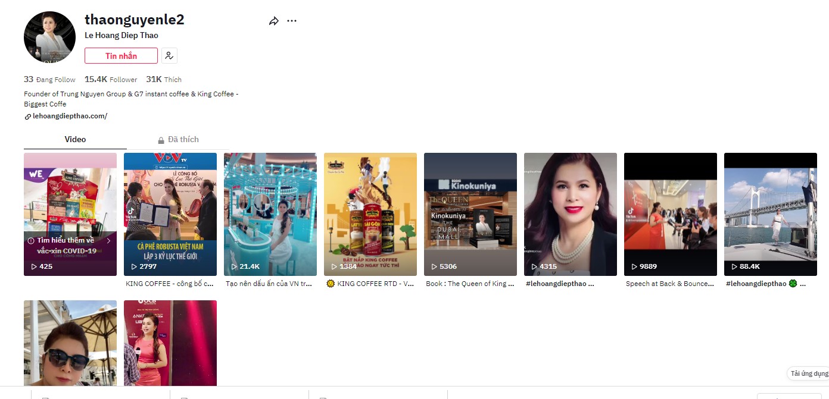Click the share arrow icon
Image resolution: width=829 pixels, height=399 pixels.
tap(273, 21)
